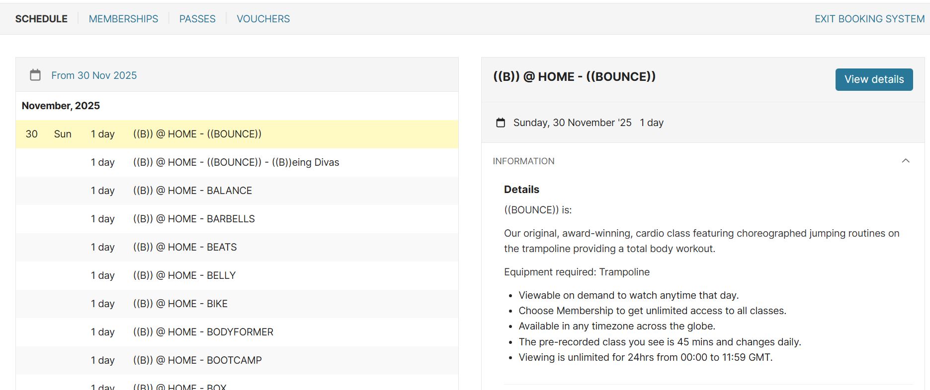The height and width of the screenshot is (390, 930).
Task: Choose the ((BOUNCE)) - ((B))eing Divas class
Action: (x=236, y=162)
